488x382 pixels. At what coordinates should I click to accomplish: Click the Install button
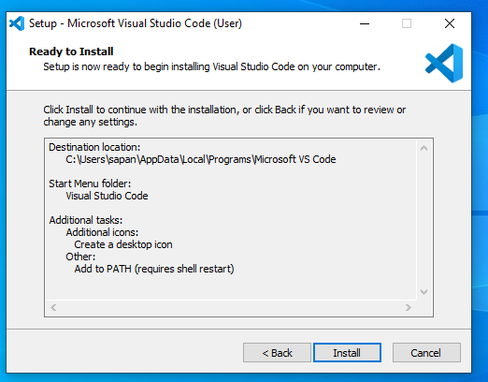347,353
